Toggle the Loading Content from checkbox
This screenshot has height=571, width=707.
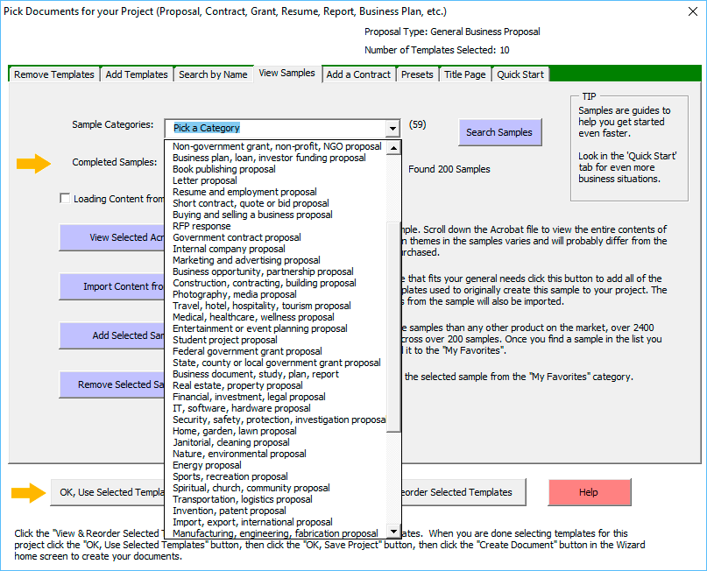[65, 198]
